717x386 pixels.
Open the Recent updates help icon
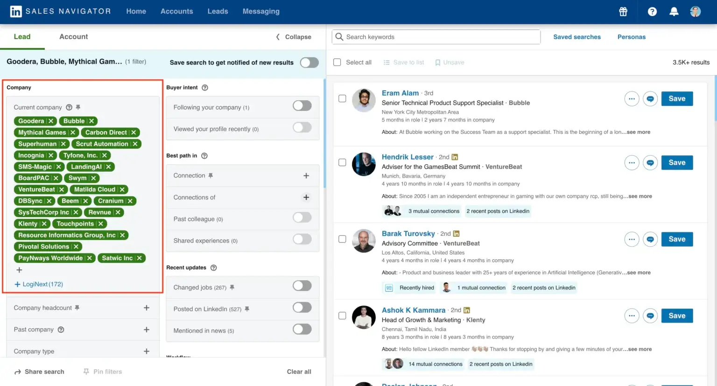coord(213,268)
